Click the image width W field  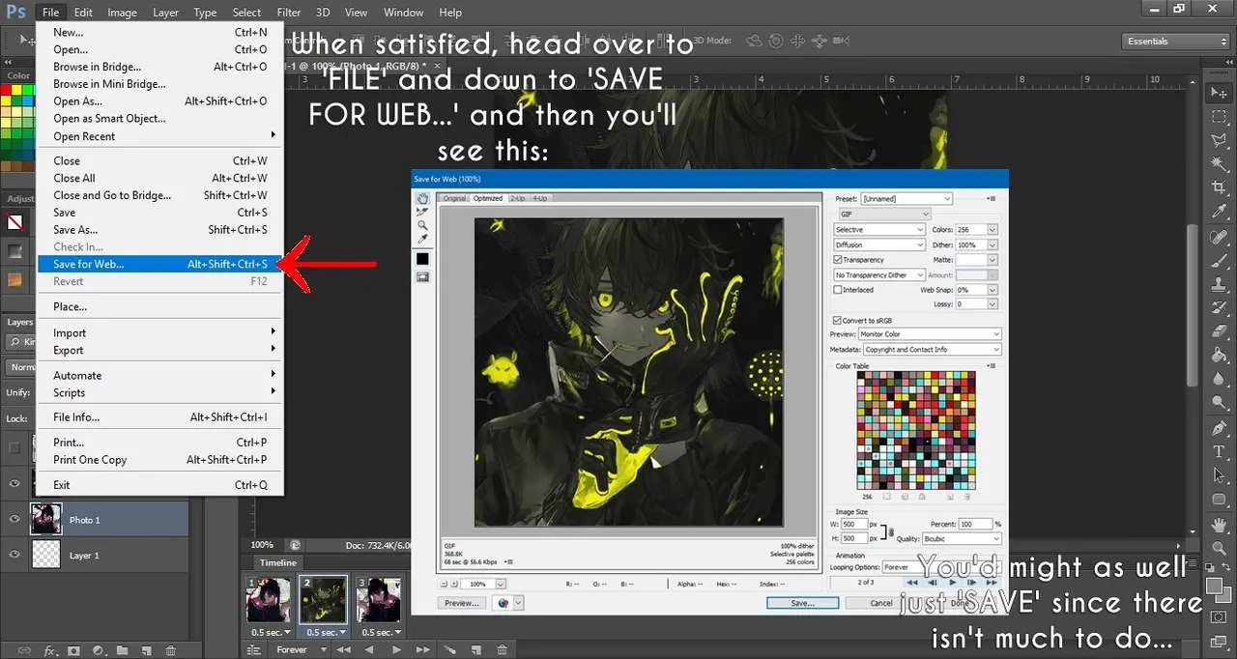(853, 525)
